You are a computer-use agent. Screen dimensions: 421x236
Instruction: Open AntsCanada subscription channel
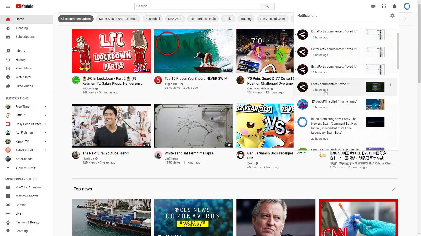tap(26, 159)
